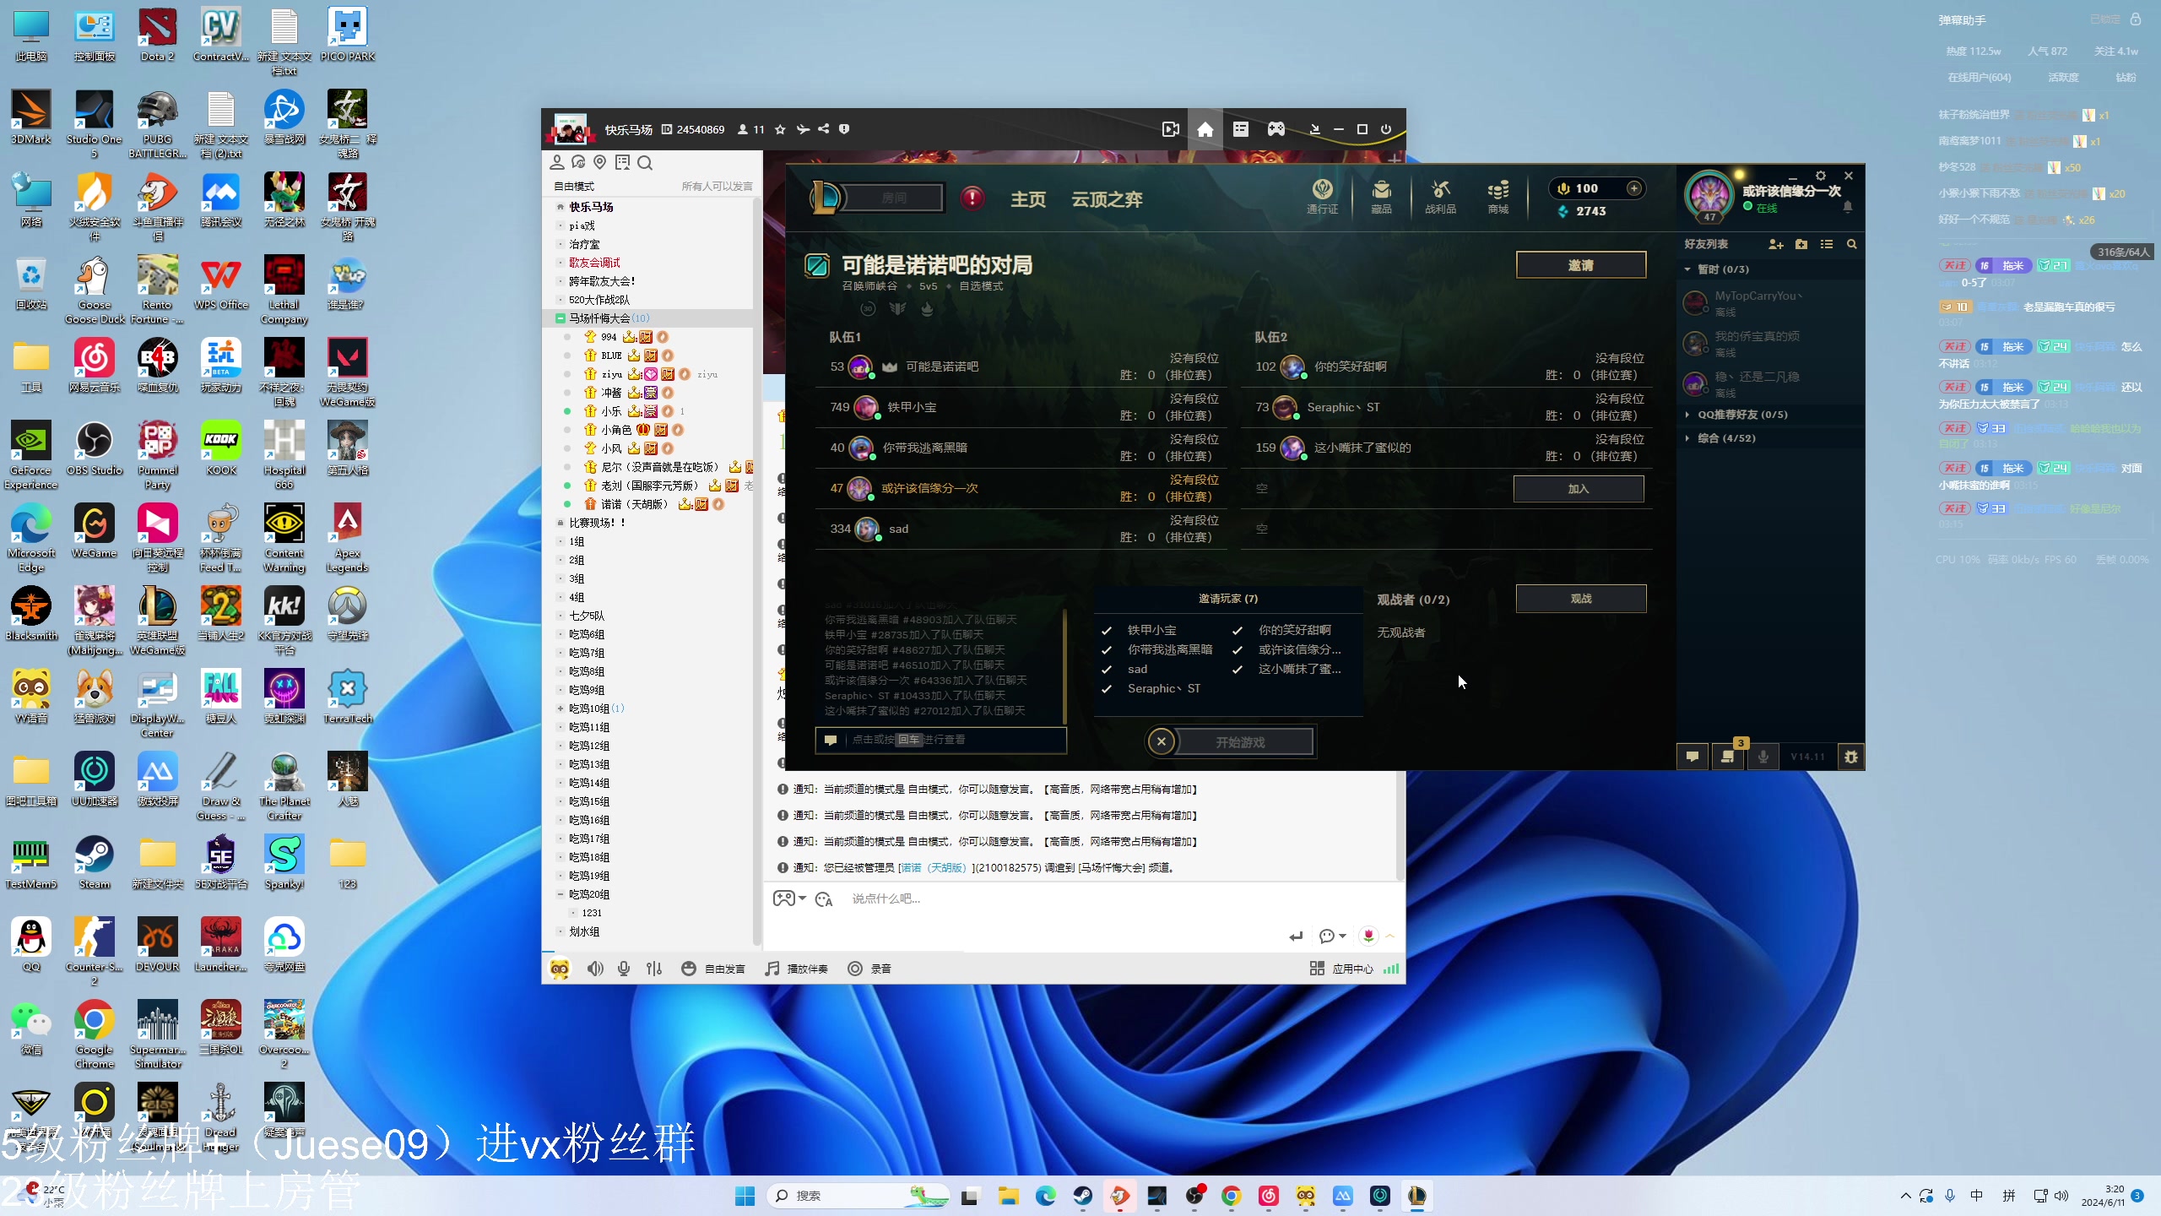Click the red exclamation alert icon

click(972, 198)
